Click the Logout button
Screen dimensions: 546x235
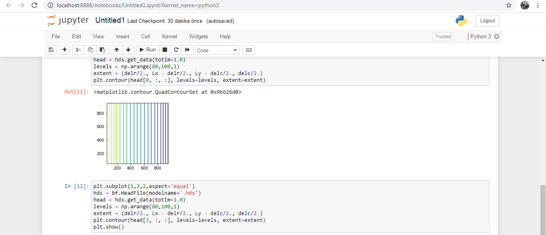click(487, 21)
